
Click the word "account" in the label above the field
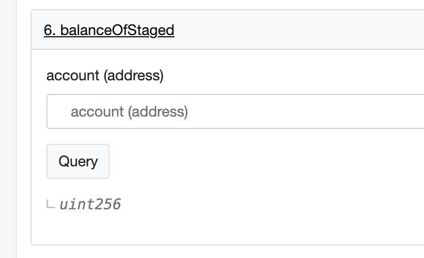pos(72,75)
